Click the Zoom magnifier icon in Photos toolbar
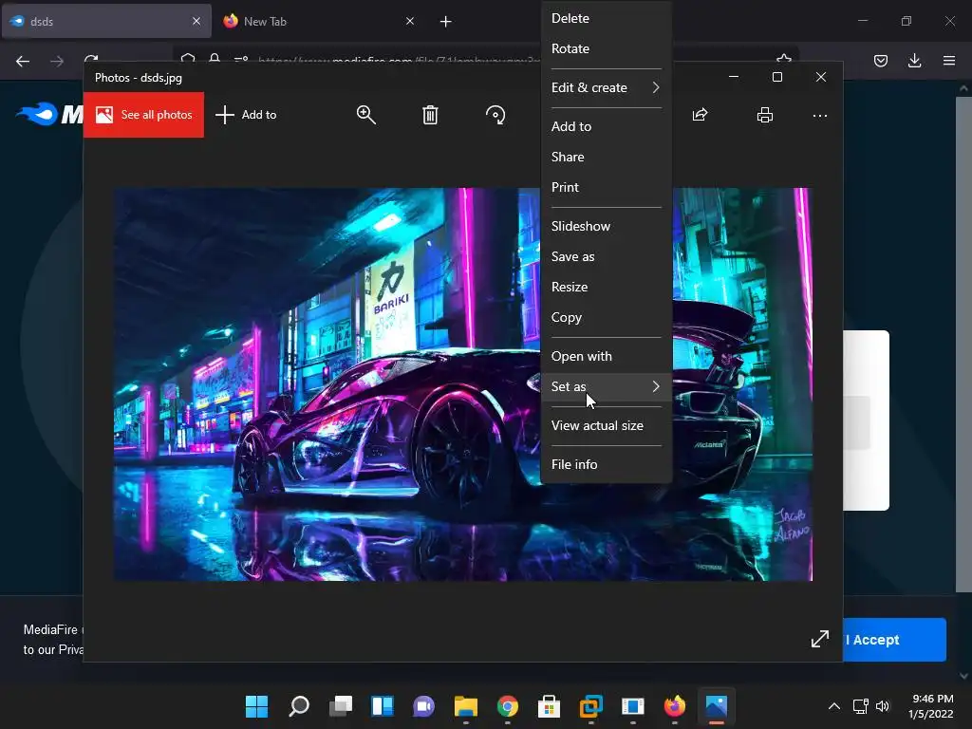972x729 pixels. click(365, 115)
